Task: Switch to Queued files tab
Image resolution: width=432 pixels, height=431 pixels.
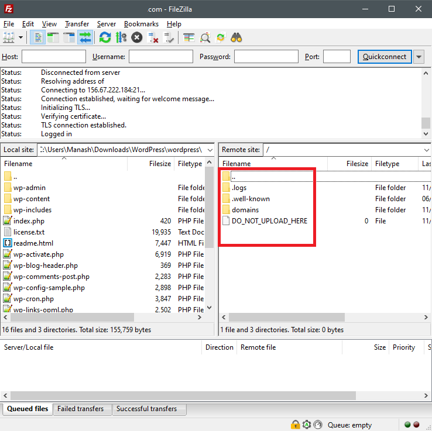Action: click(28, 409)
